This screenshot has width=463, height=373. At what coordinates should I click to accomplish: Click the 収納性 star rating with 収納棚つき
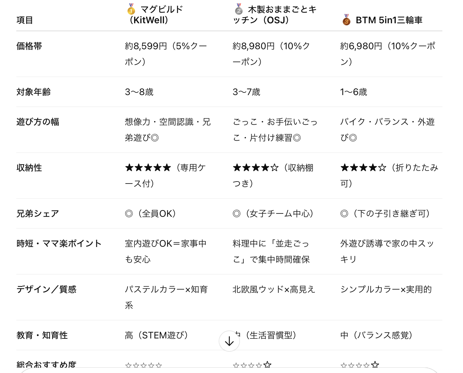(x=256, y=168)
